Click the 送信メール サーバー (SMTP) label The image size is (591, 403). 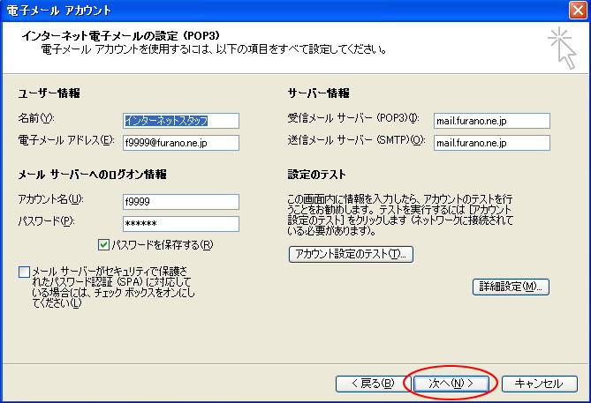pyautogui.click(x=356, y=140)
